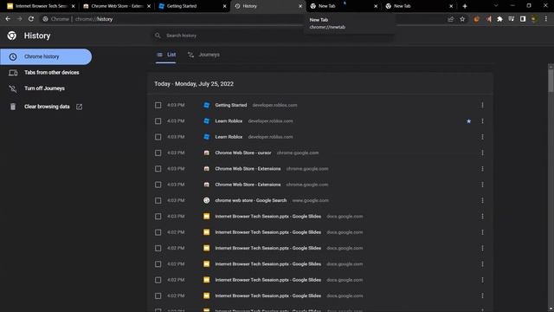Viewport: 554px width, 312px height.
Task: Open more actions for first Chrome Web Store - Extensions
Action: point(482,169)
